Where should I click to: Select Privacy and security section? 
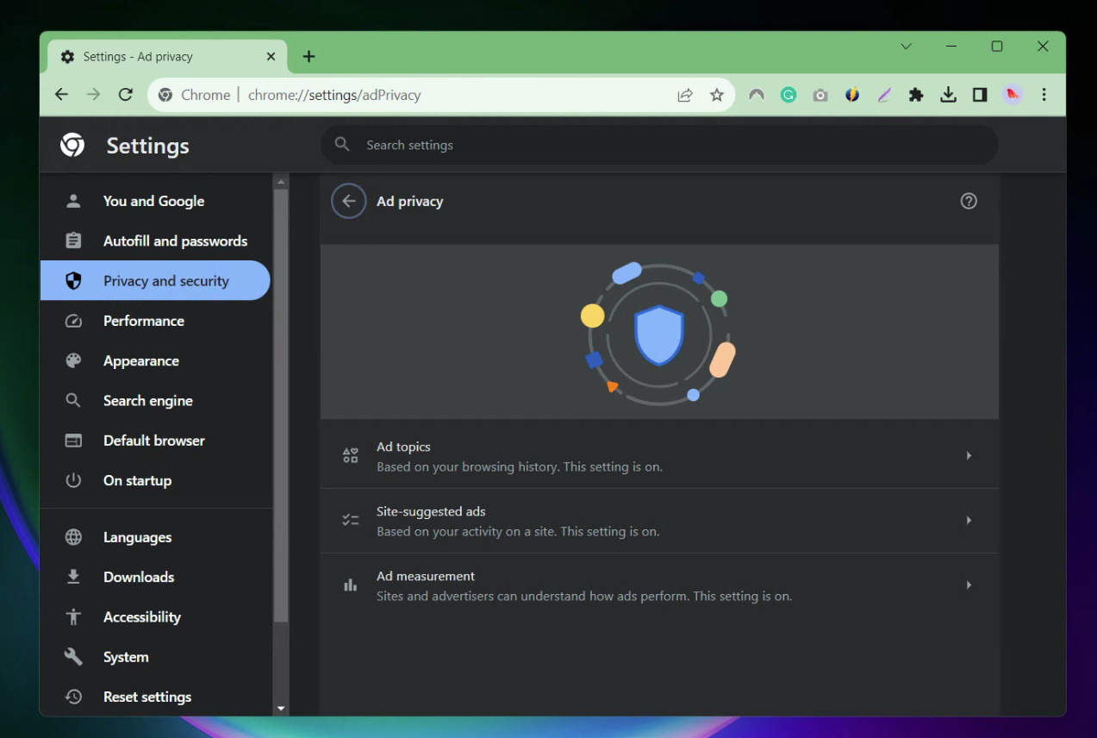[x=155, y=280]
